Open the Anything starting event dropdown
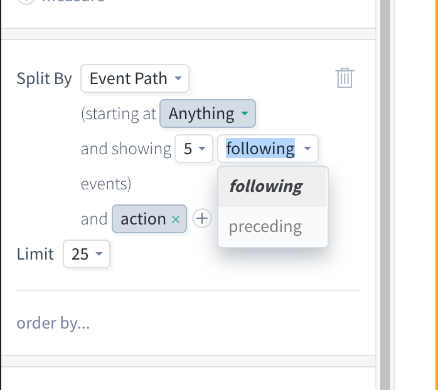 208,113
